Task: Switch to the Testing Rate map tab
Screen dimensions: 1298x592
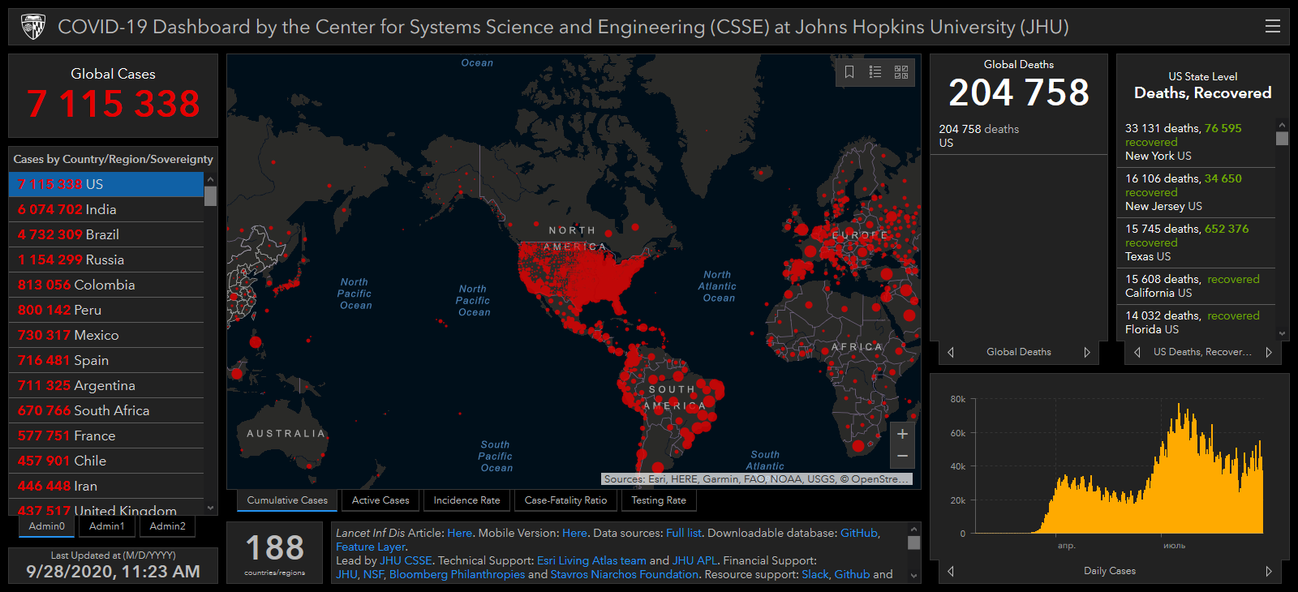Action: tap(659, 500)
